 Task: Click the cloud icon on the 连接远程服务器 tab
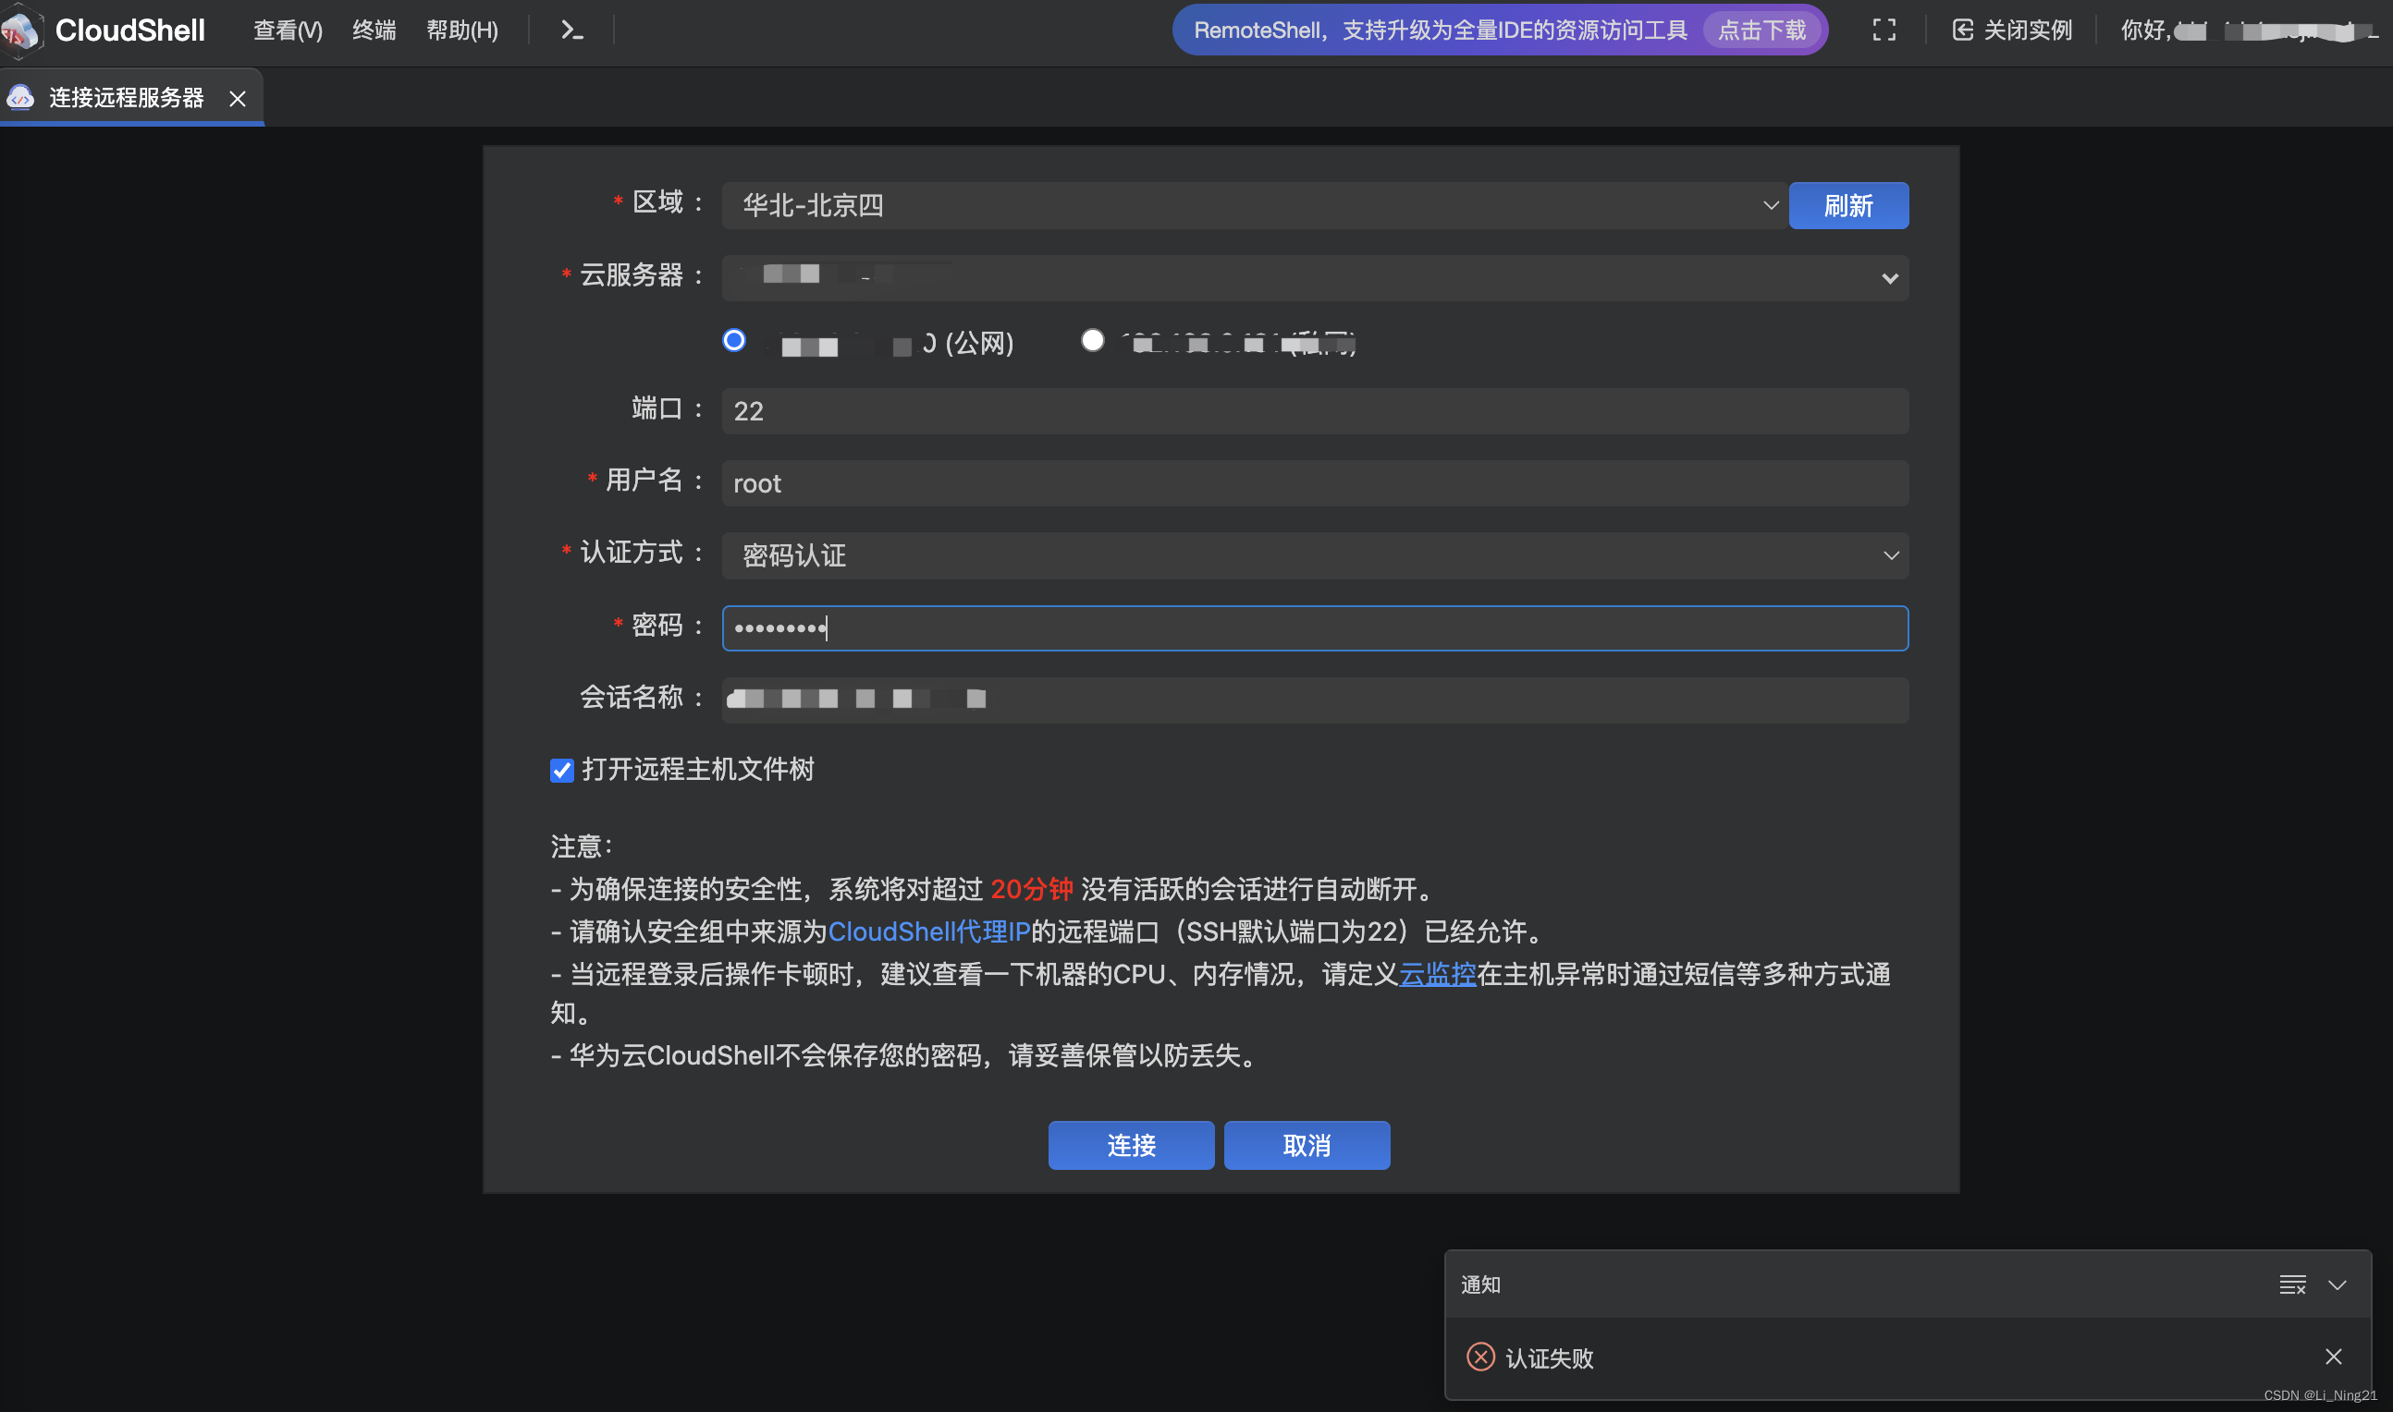coord(21,96)
